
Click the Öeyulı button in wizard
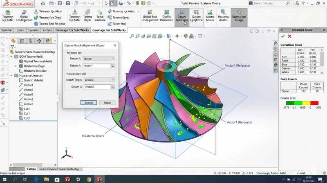[x=108, y=103]
